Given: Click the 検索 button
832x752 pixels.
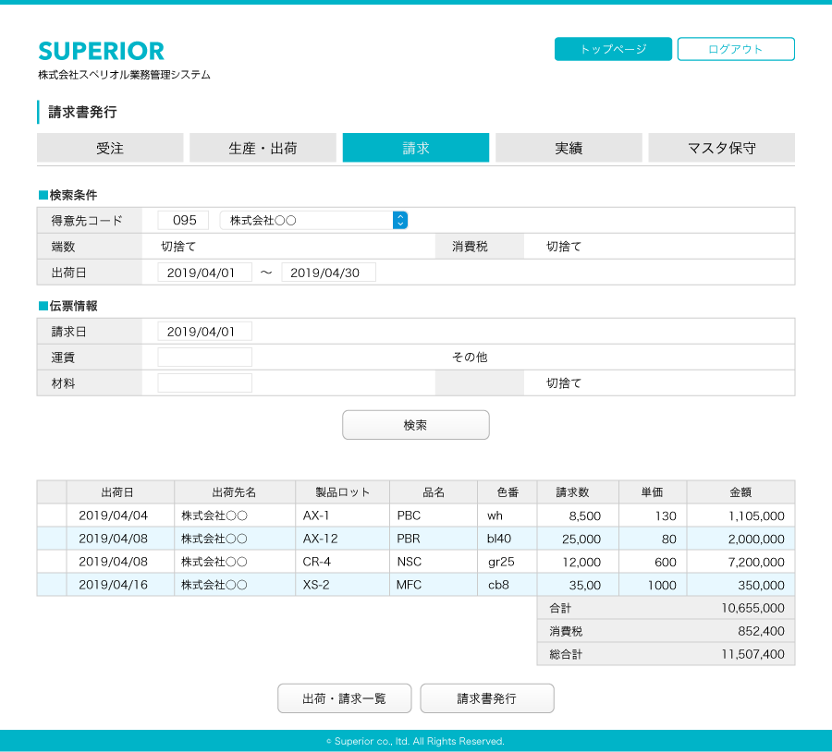Looking at the screenshot, I should [x=415, y=425].
